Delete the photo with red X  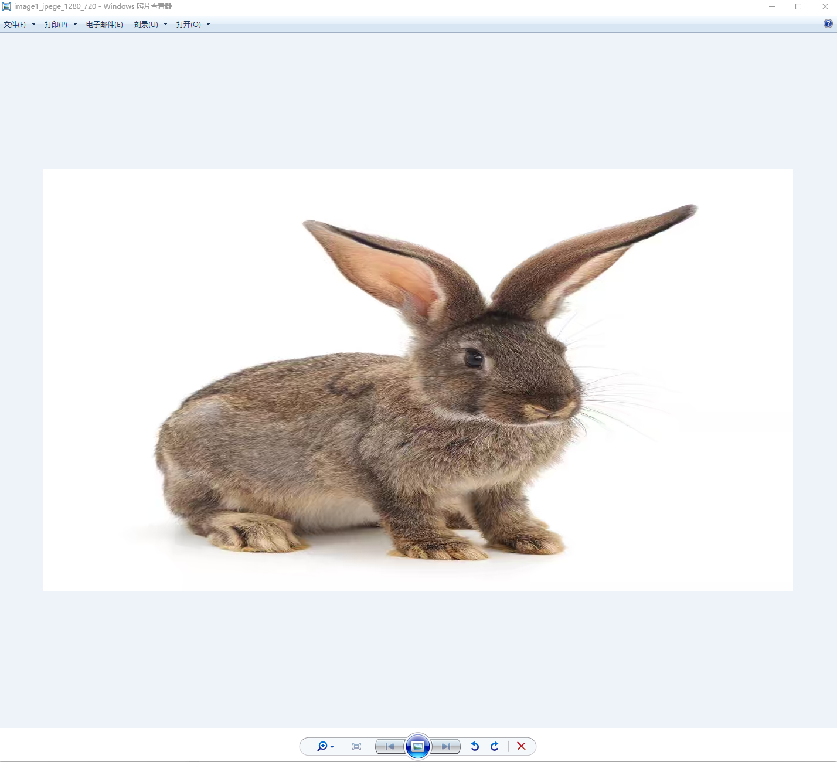[521, 746]
